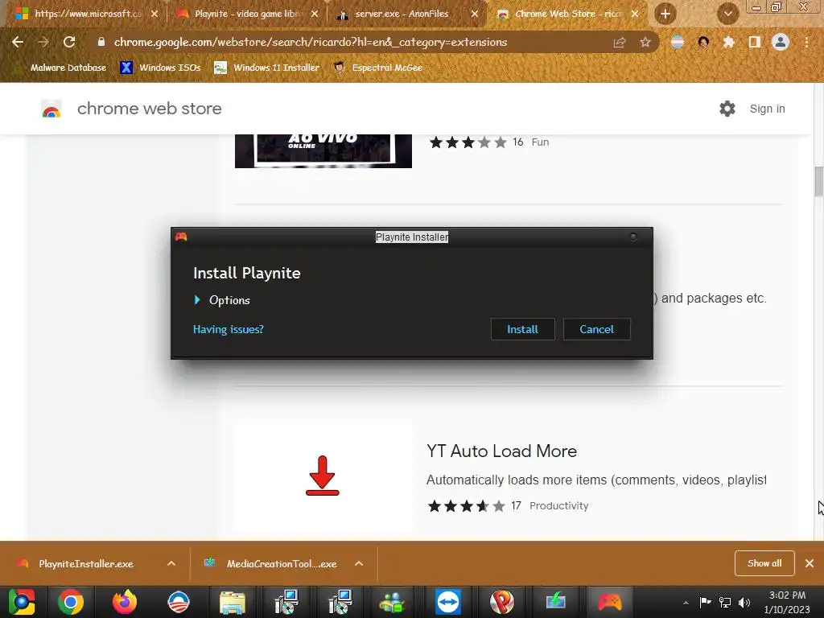Launch Firefox from the taskbar
This screenshot has height=618, width=824.
click(x=125, y=602)
